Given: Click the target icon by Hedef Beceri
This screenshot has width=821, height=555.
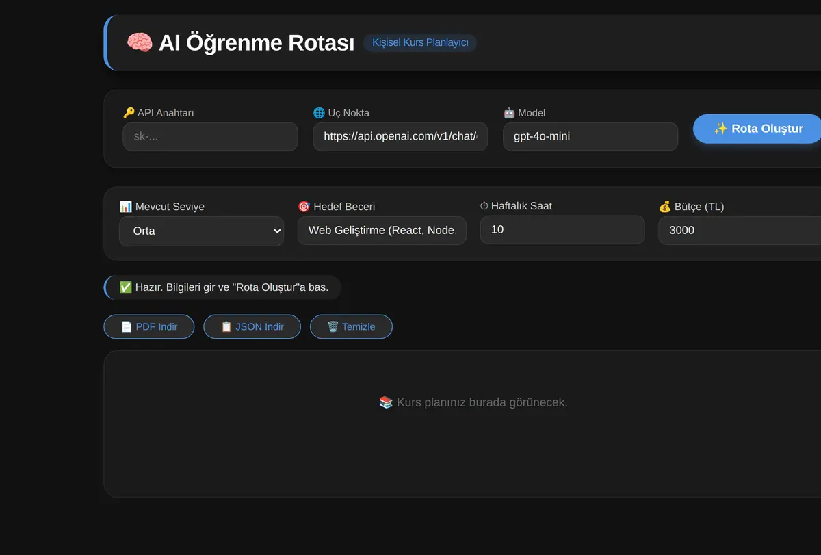Looking at the screenshot, I should [304, 206].
